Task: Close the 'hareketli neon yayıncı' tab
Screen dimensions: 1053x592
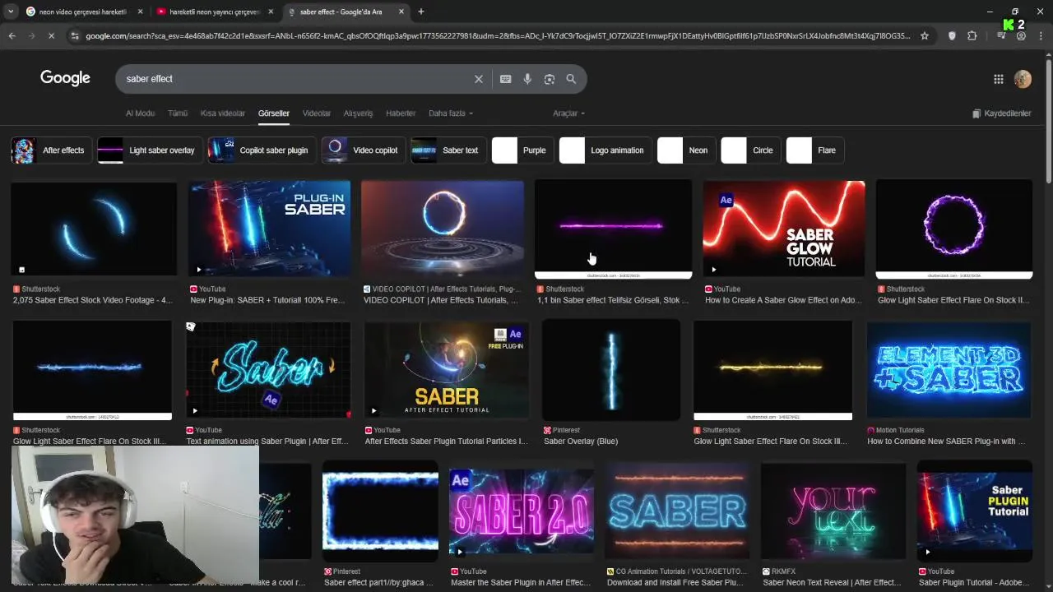Action: click(271, 12)
